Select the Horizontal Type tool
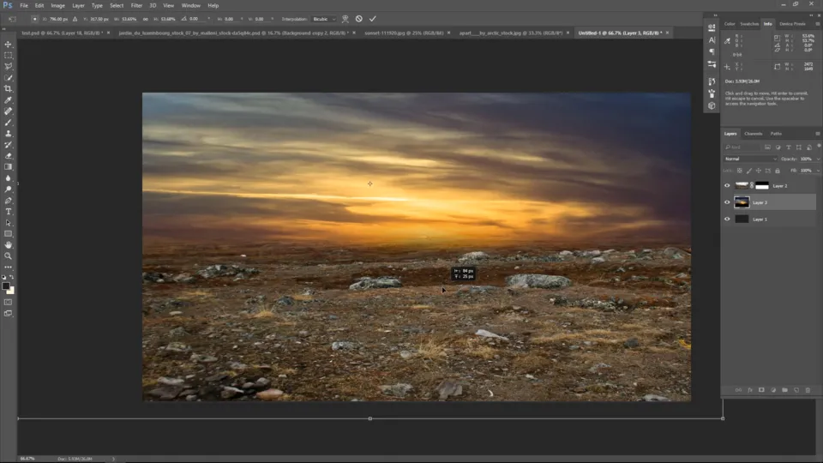Viewport: 823px width, 463px height. [8, 212]
